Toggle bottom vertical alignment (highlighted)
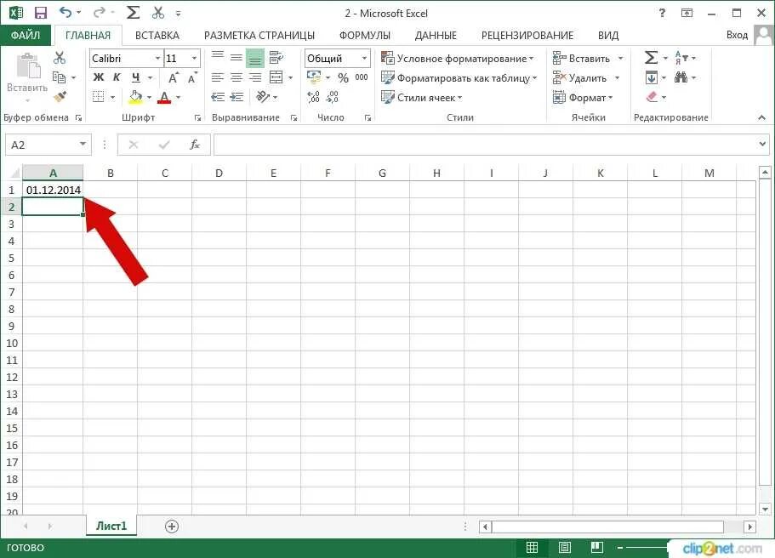 pyautogui.click(x=255, y=59)
